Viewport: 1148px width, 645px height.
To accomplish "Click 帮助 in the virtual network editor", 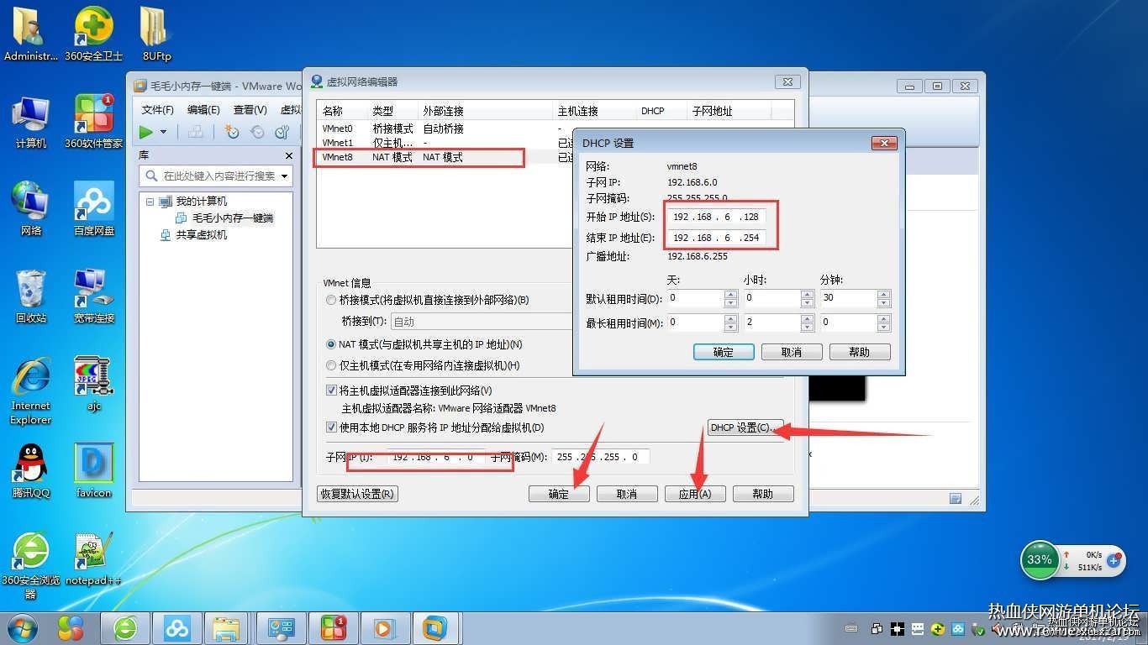I will coord(763,494).
